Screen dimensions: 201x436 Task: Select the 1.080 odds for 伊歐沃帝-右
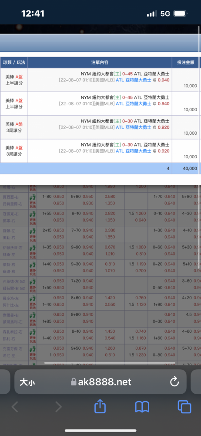pyautogui.click(x=140, y=247)
